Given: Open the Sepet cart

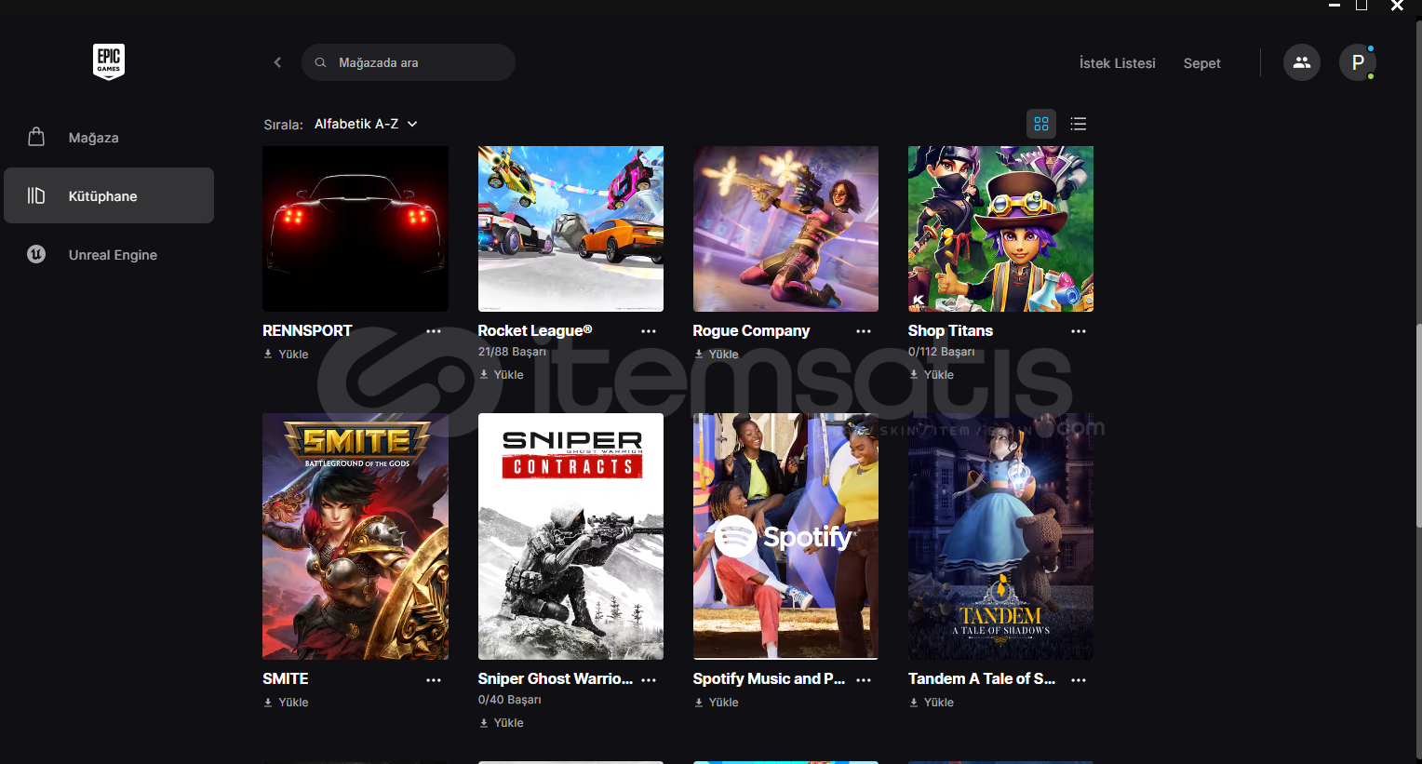Looking at the screenshot, I should tap(1201, 63).
